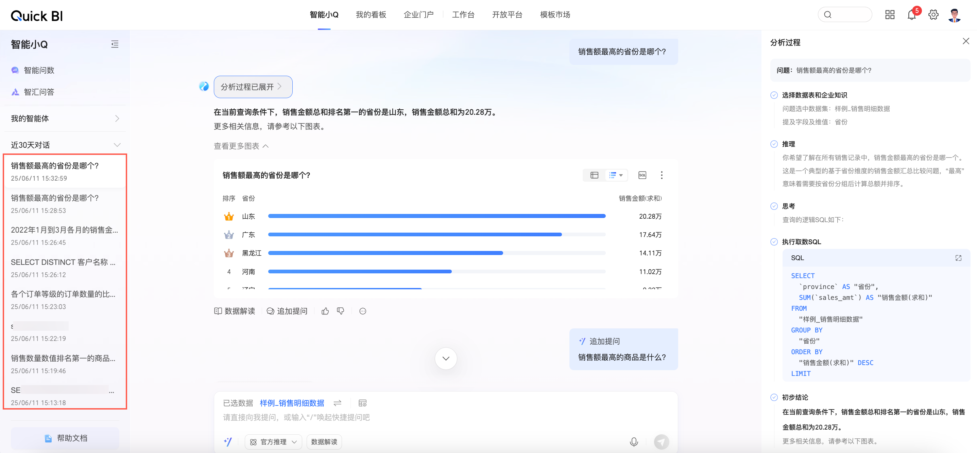The image size is (977, 453).
Task: Open settings gear icon
Action: click(x=933, y=15)
